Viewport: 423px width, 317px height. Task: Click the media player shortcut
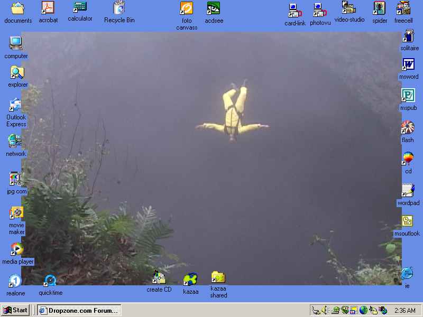tap(17, 249)
